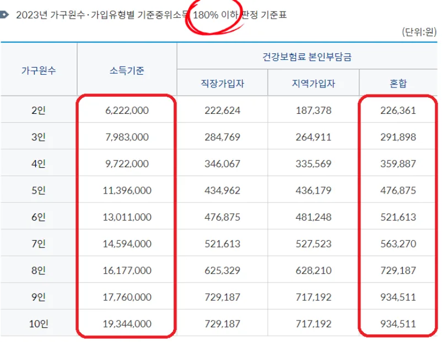Select the 직장가입자 sub-header
The image size is (442, 342).
(x=223, y=83)
